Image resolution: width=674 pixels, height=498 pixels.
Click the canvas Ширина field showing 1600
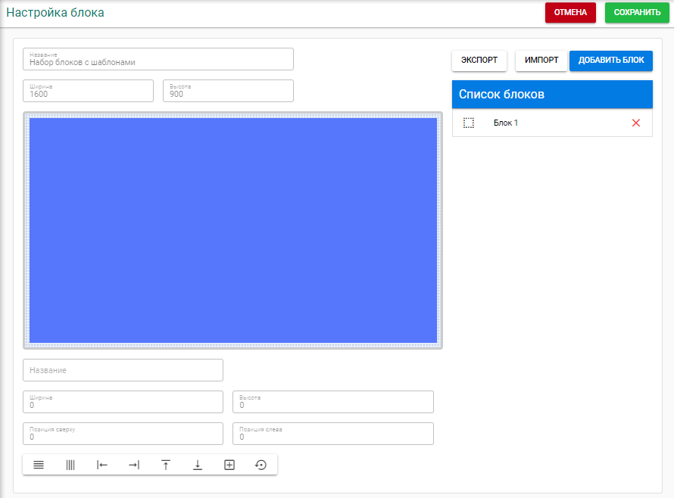pos(88,92)
